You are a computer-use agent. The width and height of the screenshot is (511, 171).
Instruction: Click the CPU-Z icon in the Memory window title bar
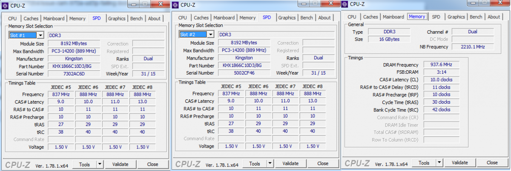point(345,4)
